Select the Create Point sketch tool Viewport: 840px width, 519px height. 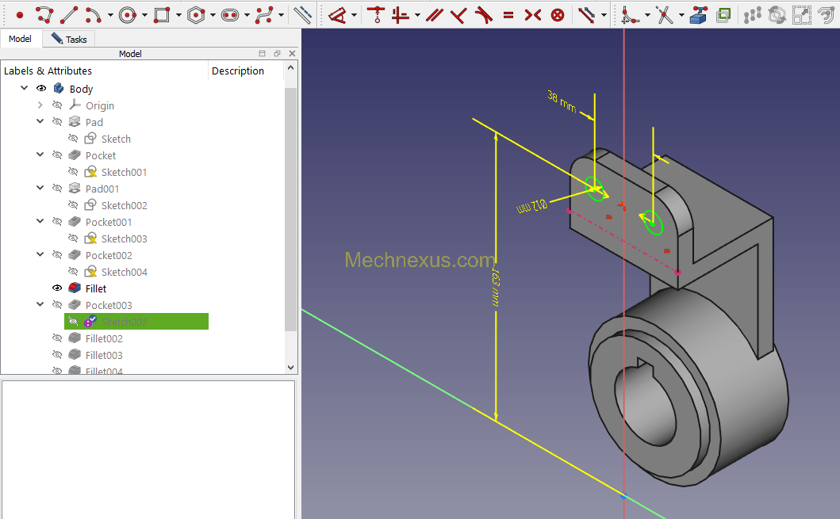click(x=20, y=14)
